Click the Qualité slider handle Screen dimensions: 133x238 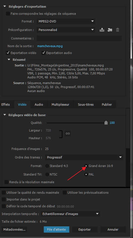point(106,123)
